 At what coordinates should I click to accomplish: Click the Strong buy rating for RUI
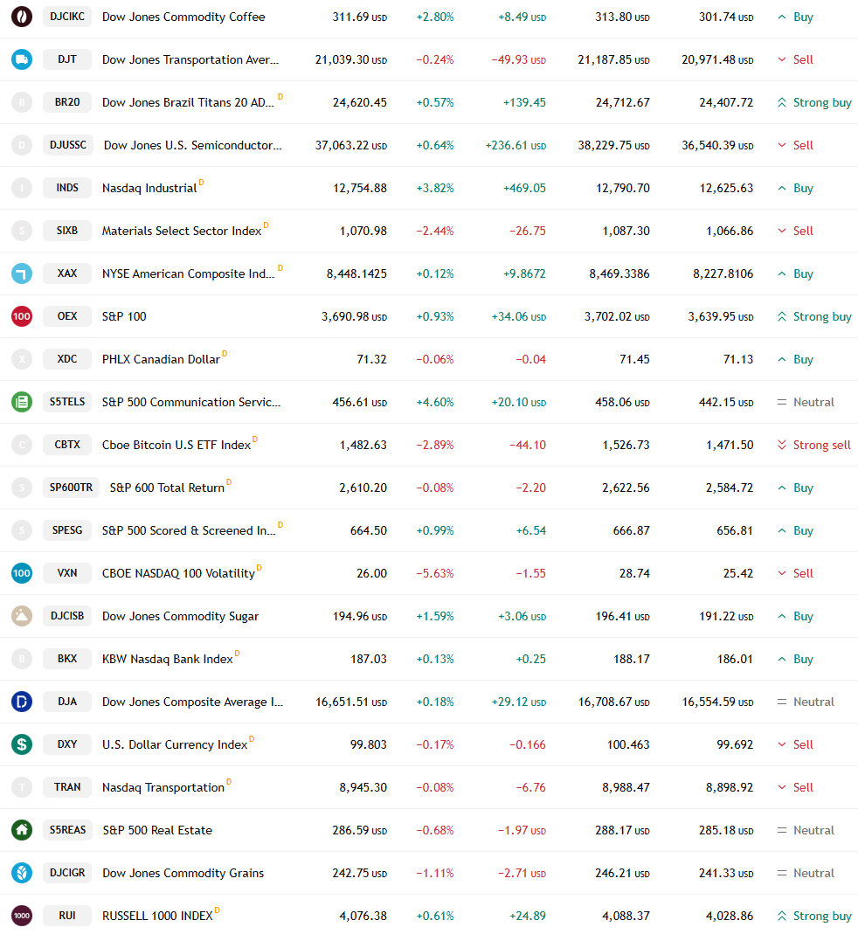(x=814, y=916)
